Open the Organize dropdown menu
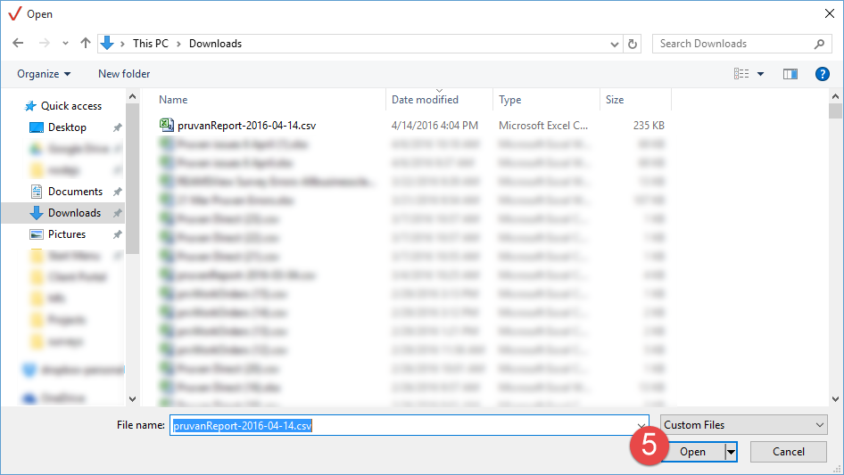Screen dimensions: 844x475 (43, 74)
